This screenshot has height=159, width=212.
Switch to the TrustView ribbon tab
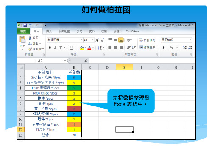coord(132,31)
